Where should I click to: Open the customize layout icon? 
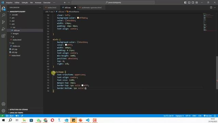pyautogui.click(x=197, y=2)
